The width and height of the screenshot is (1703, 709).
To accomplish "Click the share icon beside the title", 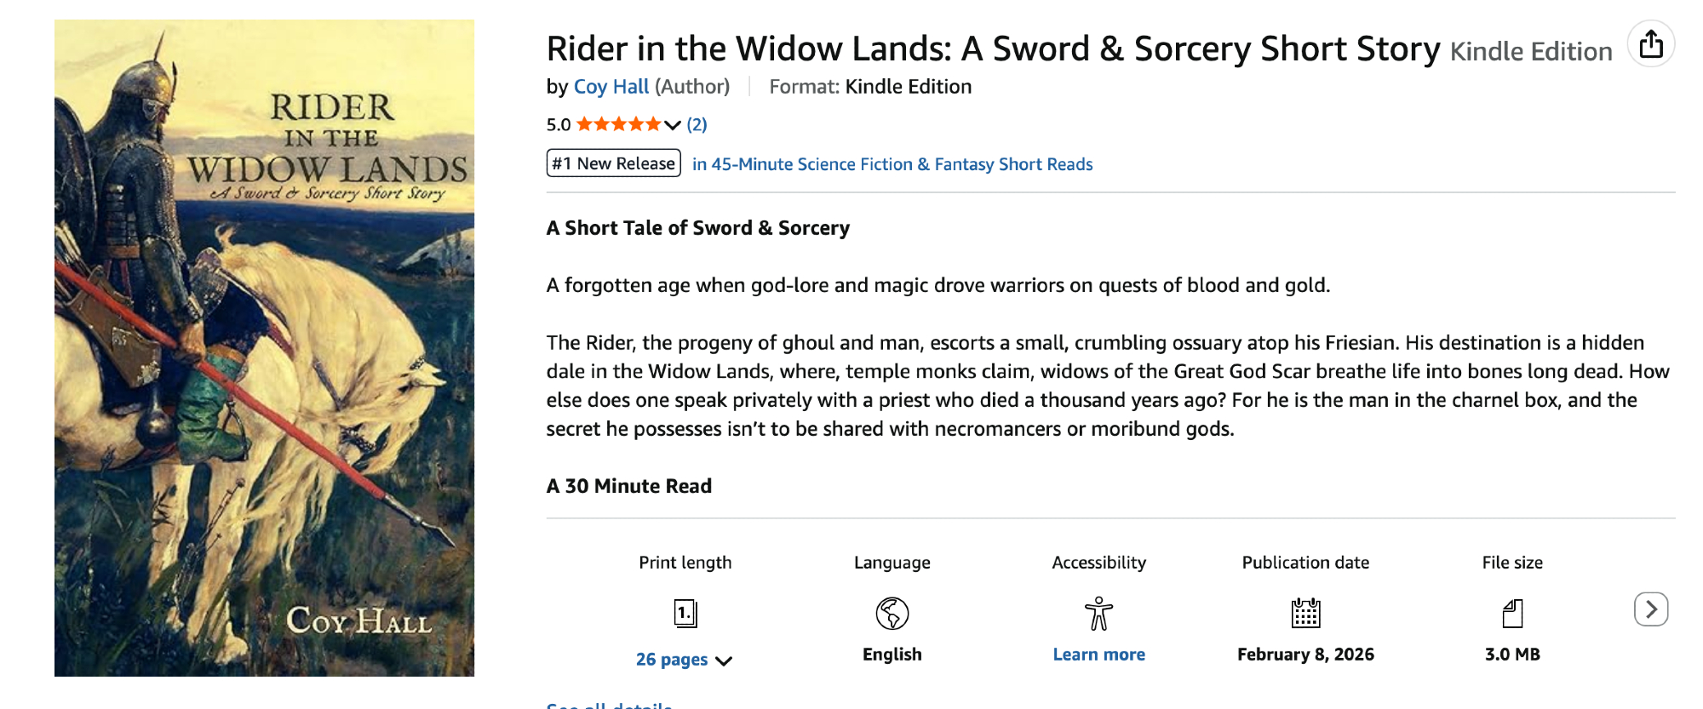I will 1651,44.
